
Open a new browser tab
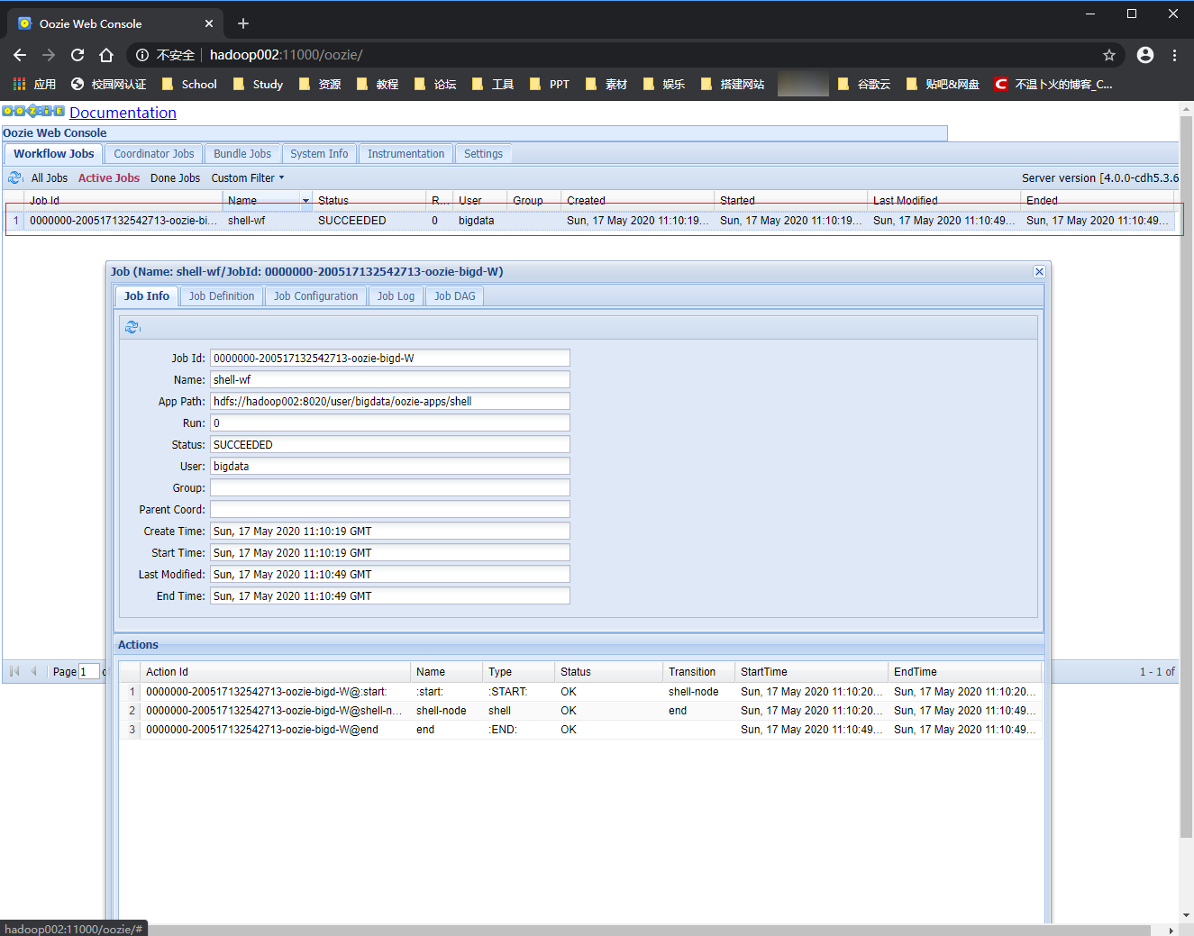pyautogui.click(x=243, y=23)
